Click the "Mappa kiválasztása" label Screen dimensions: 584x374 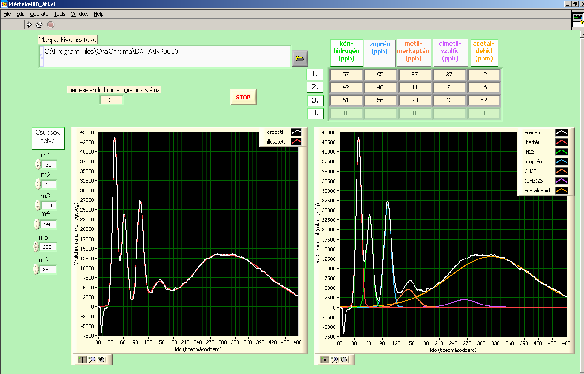(x=68, y=40)
